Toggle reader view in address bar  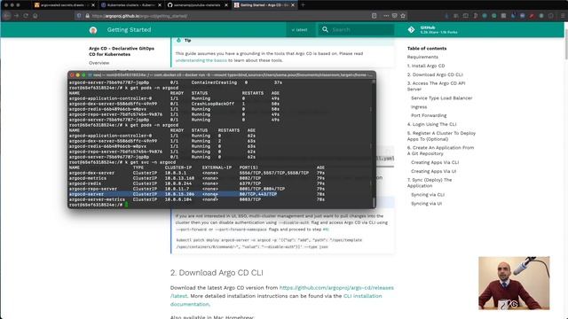coord(375,16)
